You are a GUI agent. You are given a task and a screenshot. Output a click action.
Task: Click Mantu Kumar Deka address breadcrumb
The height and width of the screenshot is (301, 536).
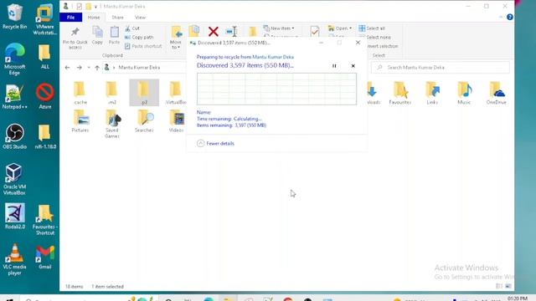click(139, 68)
